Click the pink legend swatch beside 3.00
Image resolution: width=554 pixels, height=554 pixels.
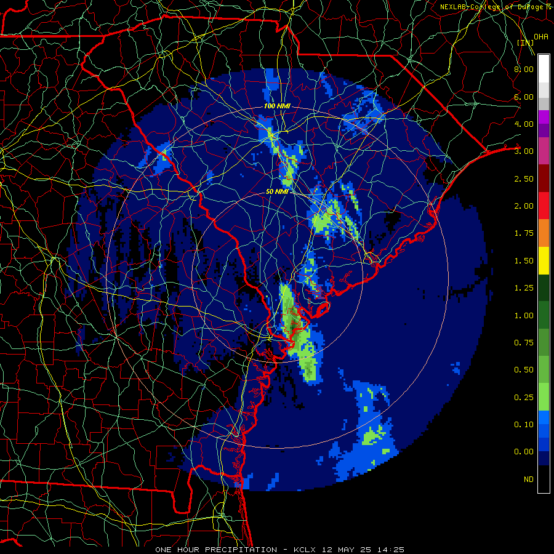[x=544, y=151]
